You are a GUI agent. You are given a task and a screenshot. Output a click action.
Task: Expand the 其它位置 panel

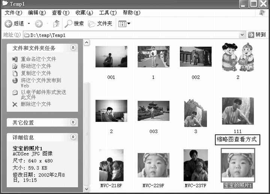click(x=73, y=122)
